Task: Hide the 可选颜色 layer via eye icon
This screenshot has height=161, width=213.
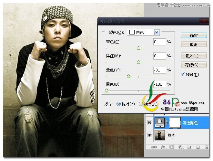Action: (x=149, y=122)
